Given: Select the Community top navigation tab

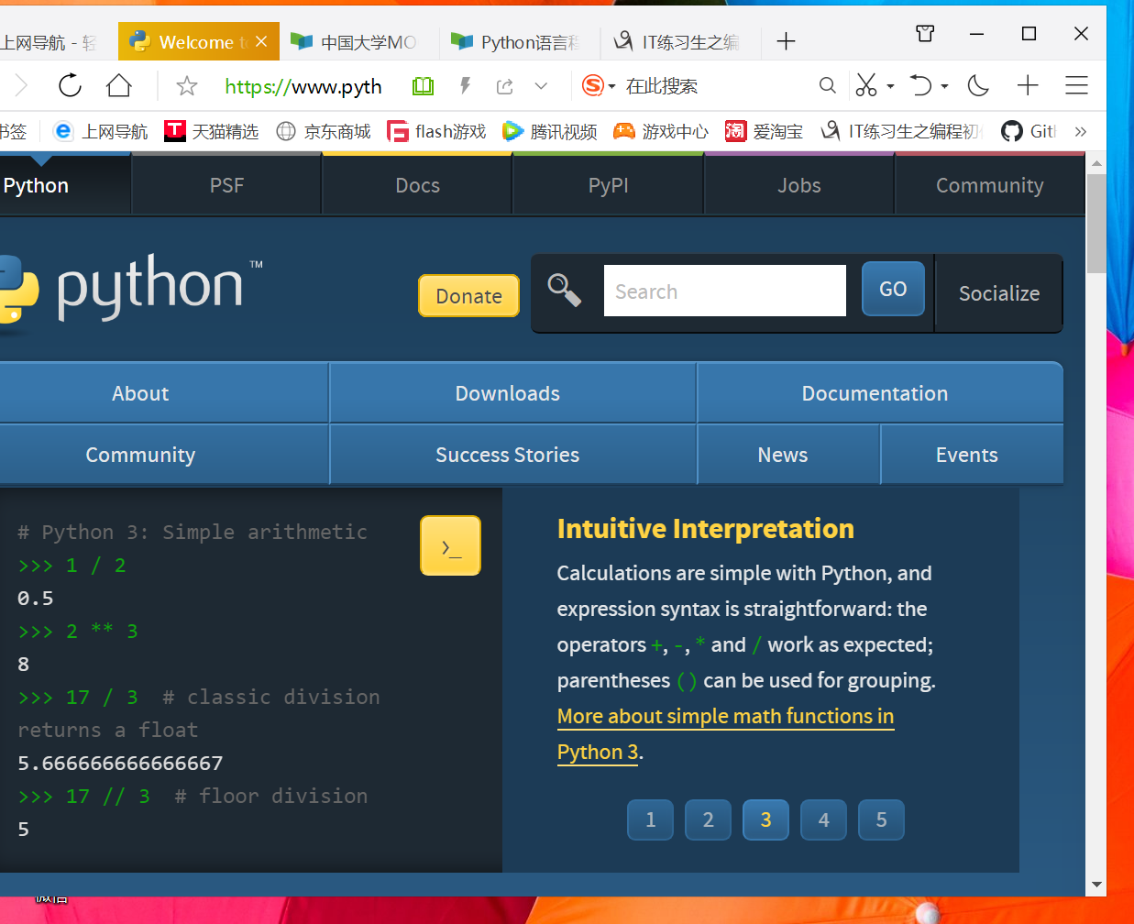Looking at the screenshot, I should [989, 185].
